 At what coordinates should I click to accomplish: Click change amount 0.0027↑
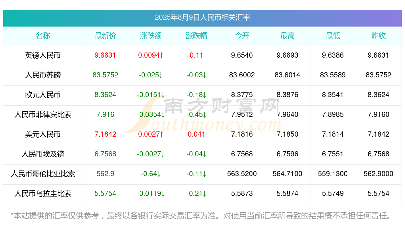point(151,134)
